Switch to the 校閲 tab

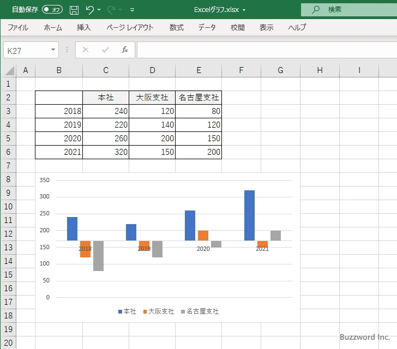point(238,27)
